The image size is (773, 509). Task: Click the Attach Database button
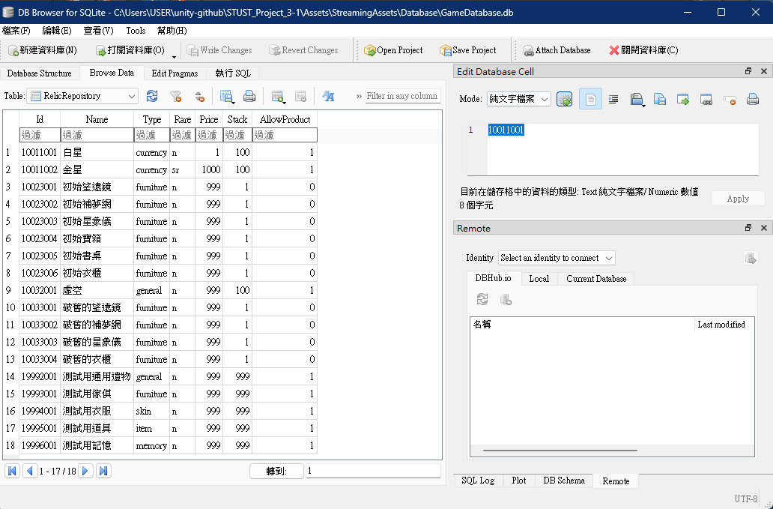click(556, 50)
